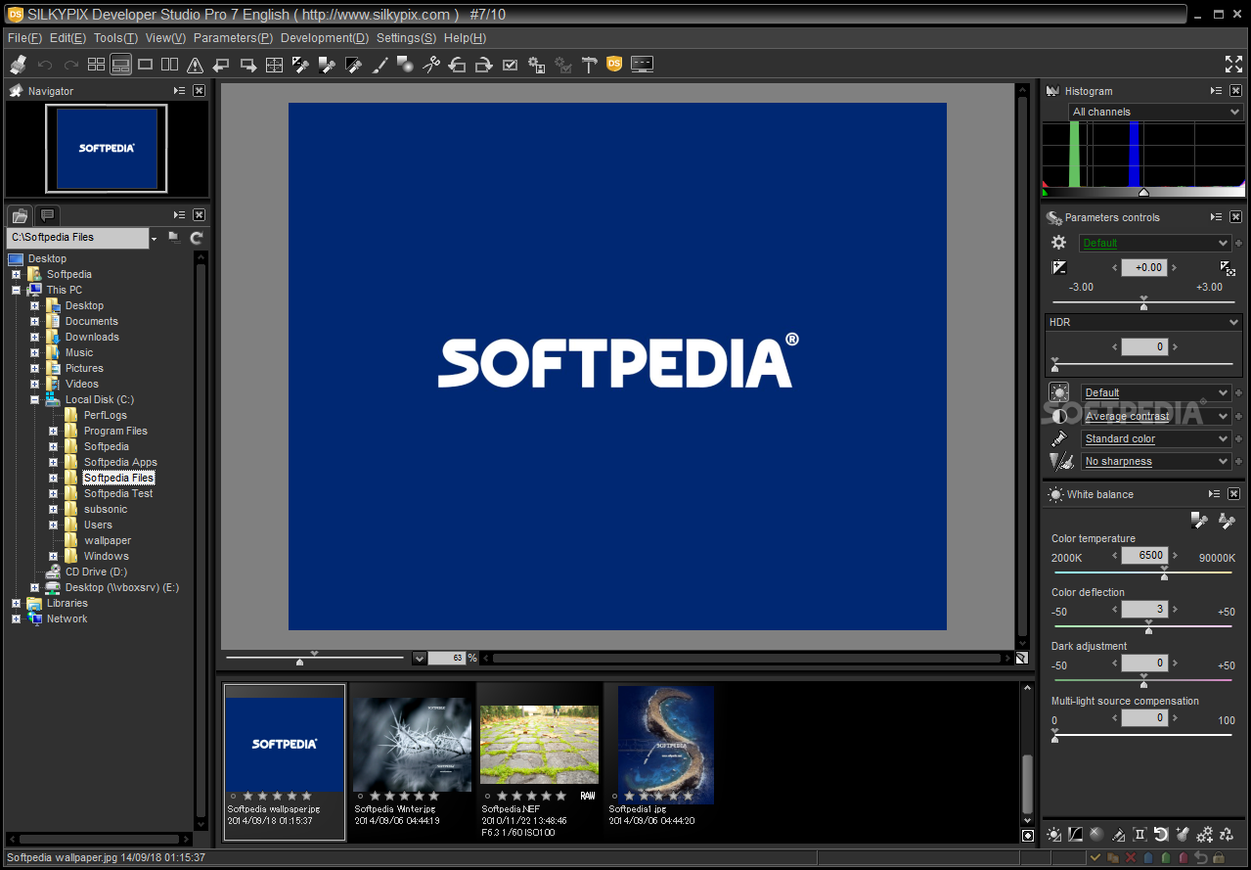Click the skin color dropper tool icon
The width and height of the screenshot is (1251, 870).
click(1227, 521)
